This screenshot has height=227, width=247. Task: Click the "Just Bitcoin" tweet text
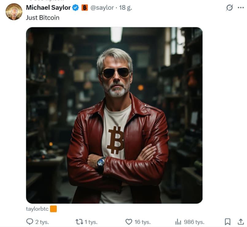43,17
